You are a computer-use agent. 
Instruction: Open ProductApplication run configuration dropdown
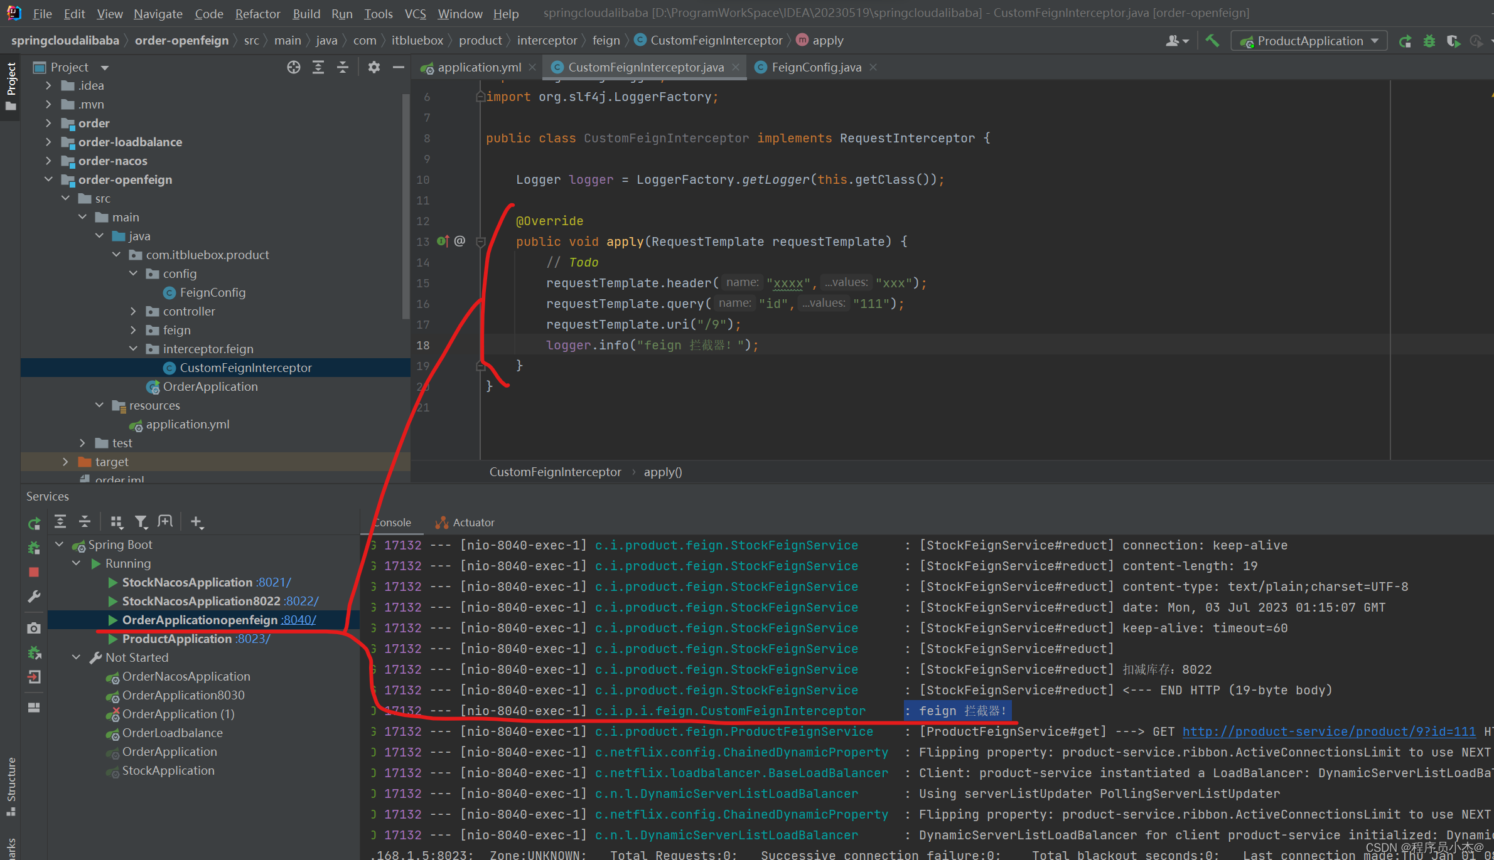coord(1309,41)
